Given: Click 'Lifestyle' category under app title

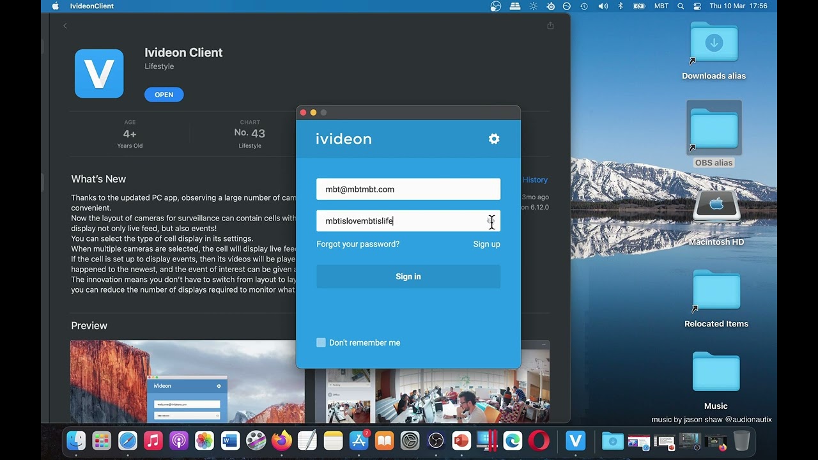Looking at the screenshot, I should tap(159, 66).
